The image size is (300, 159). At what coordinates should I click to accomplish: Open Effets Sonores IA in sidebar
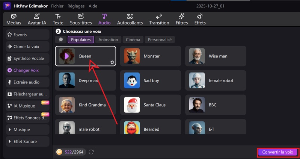click(27, 118)
